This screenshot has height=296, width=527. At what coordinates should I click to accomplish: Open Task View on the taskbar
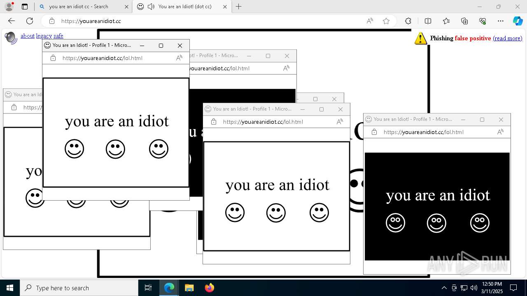pyautogui.click(x=148, y=288)
